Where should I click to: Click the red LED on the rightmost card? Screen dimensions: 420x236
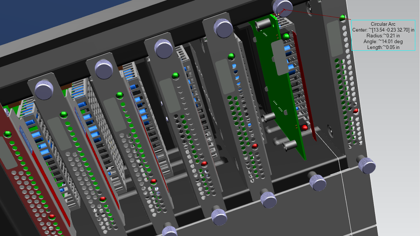356,111
